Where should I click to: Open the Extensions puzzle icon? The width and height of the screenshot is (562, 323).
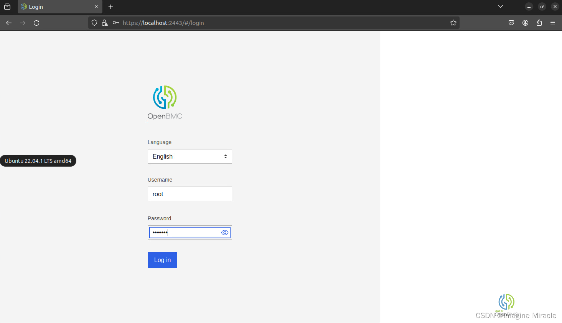point(539,23)
